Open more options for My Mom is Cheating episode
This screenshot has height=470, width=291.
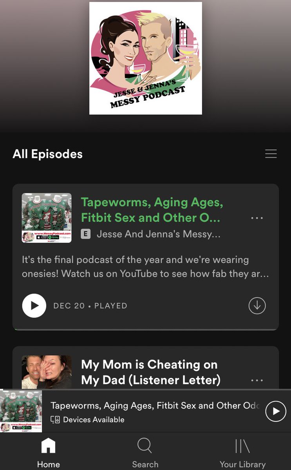tap(257, 380)
